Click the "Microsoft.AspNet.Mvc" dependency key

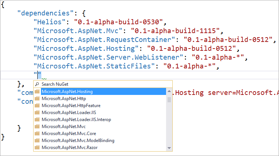coord(78,31)
